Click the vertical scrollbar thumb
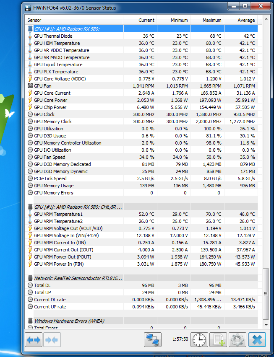 pos(266,294)
